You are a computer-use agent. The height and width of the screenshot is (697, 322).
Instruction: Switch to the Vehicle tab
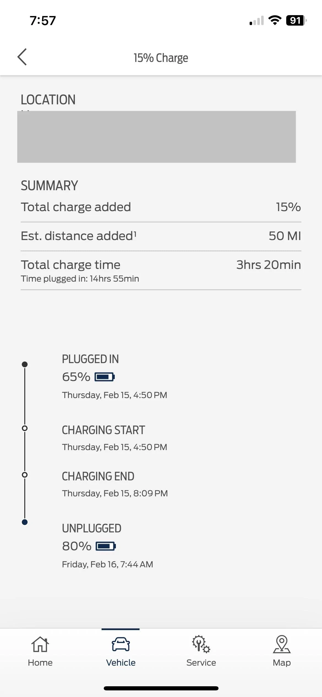(x=121, y=651)
